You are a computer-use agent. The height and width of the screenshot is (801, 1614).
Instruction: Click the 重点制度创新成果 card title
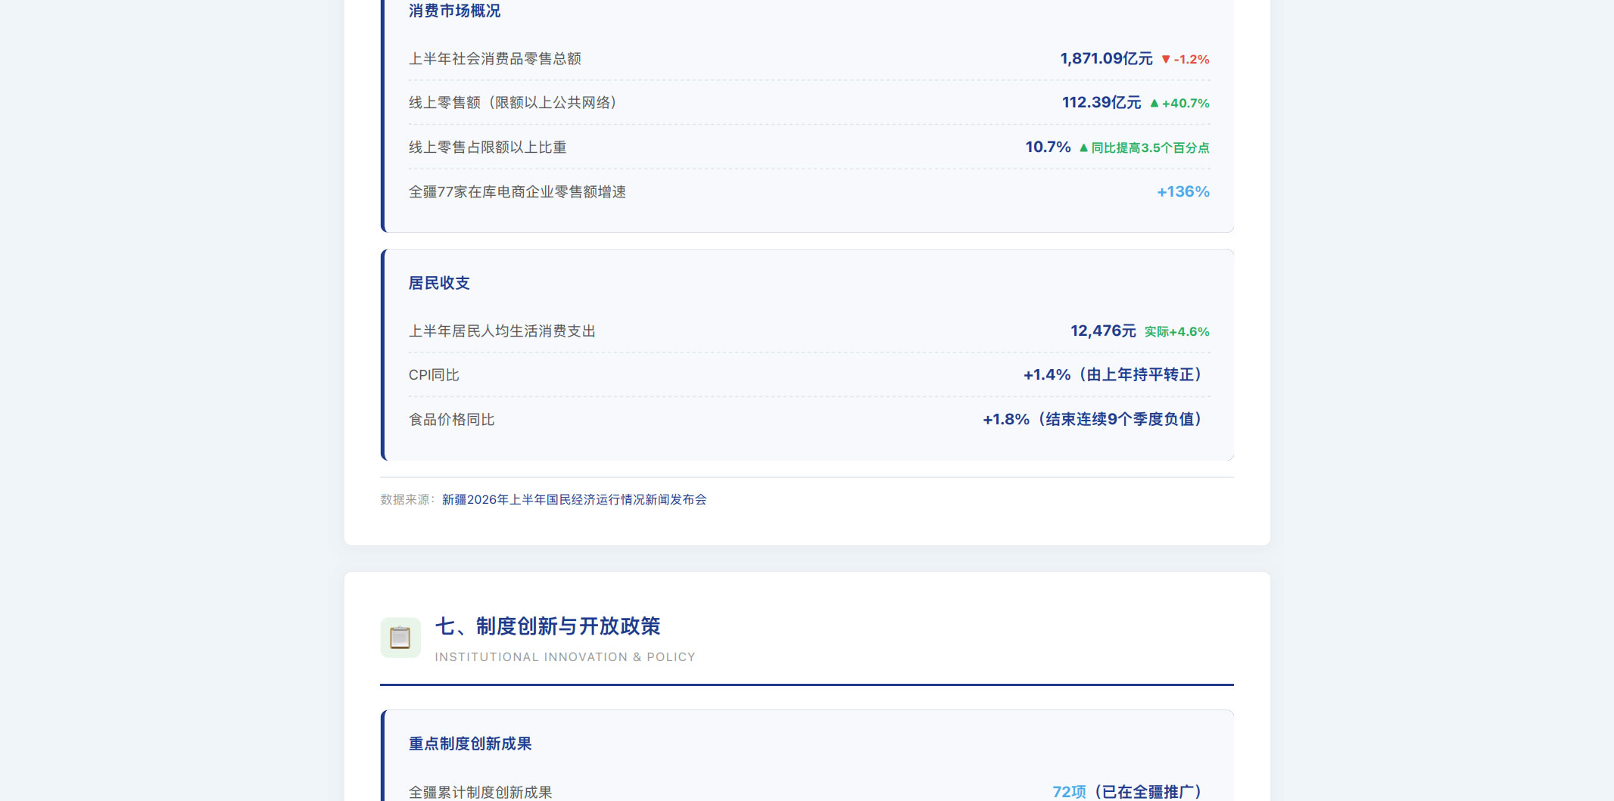tap(470, 744)
